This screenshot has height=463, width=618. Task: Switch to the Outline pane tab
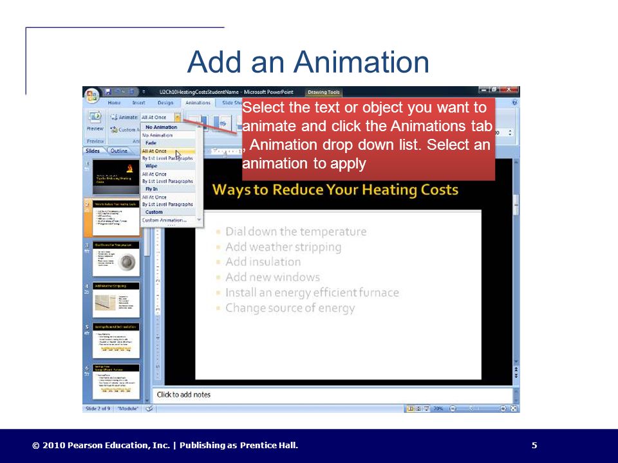119,150
